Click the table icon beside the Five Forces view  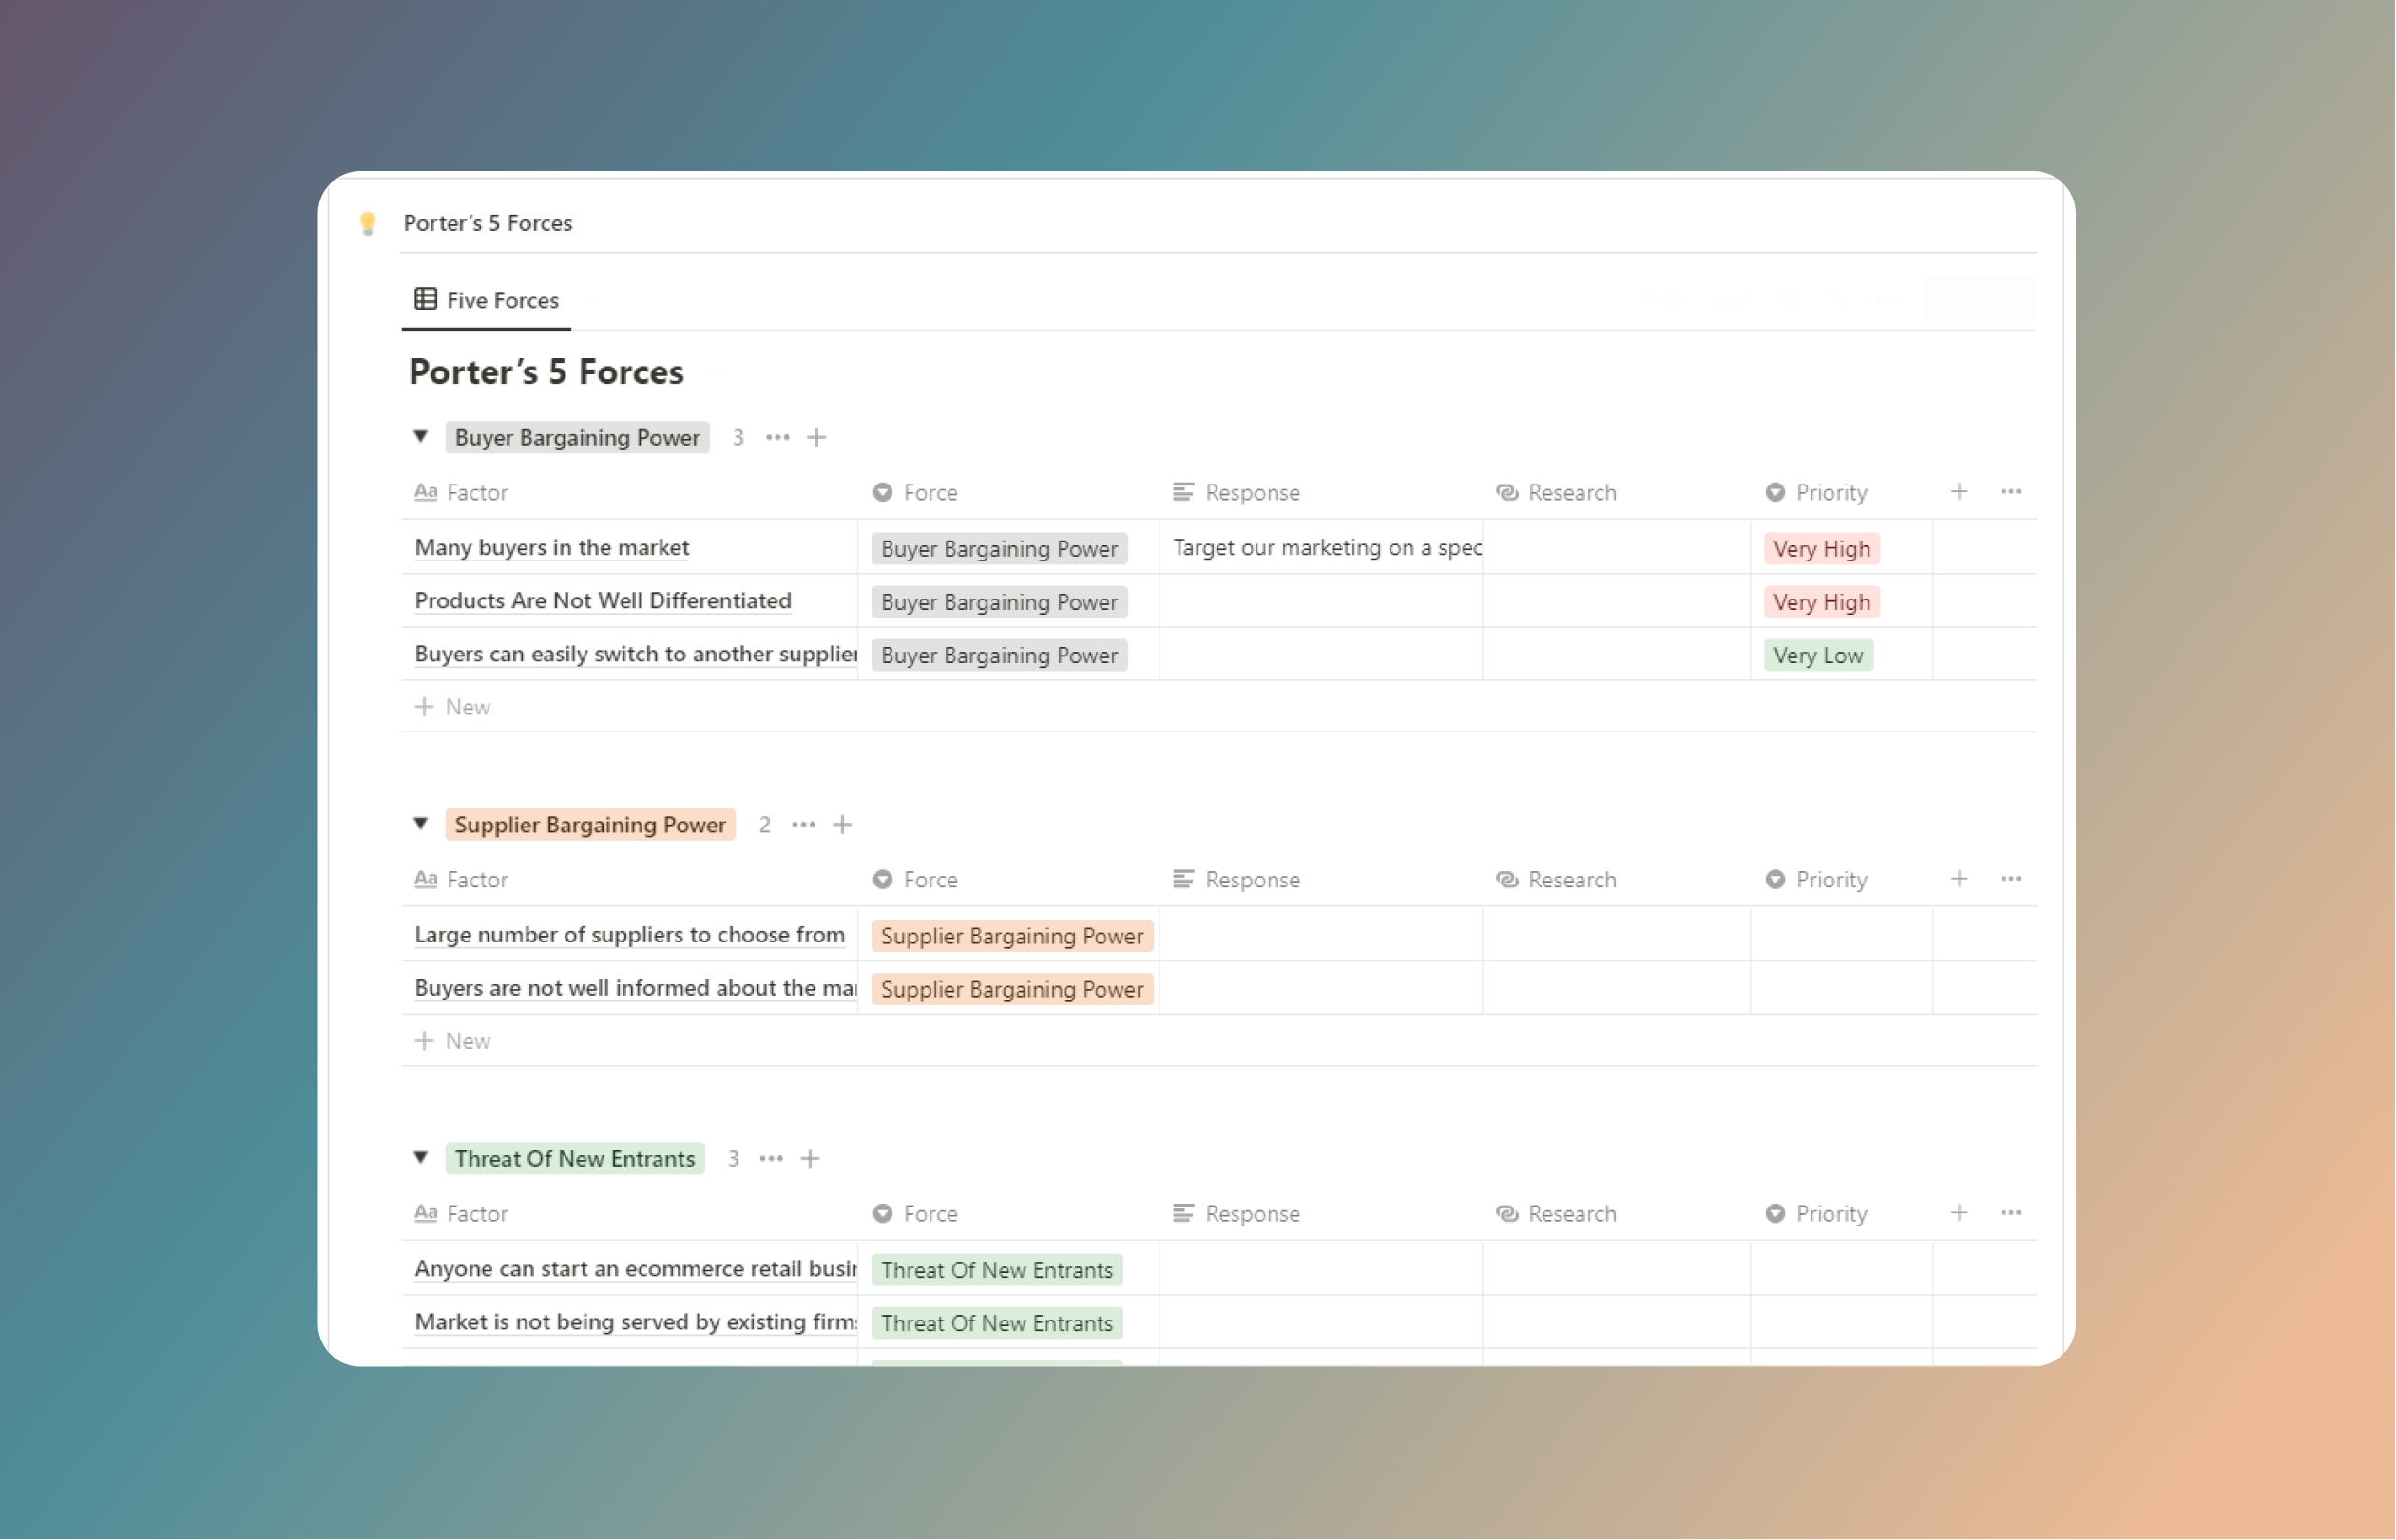click(424, 299)
